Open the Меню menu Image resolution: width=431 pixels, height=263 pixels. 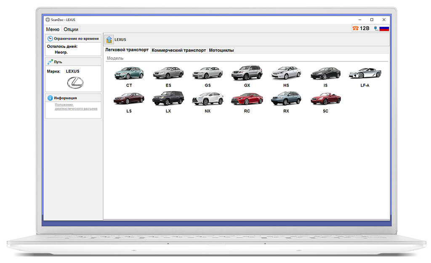pos(53,29)
